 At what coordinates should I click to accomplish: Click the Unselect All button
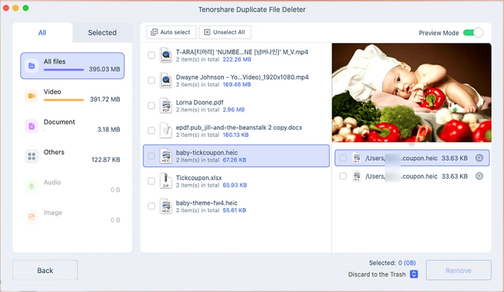(225, 32)
